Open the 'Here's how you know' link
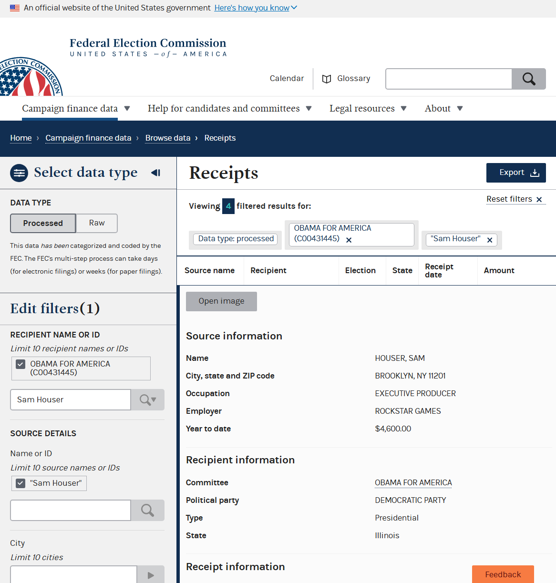The width and height of the screenshot is (556, 583). tap(252, 8)
